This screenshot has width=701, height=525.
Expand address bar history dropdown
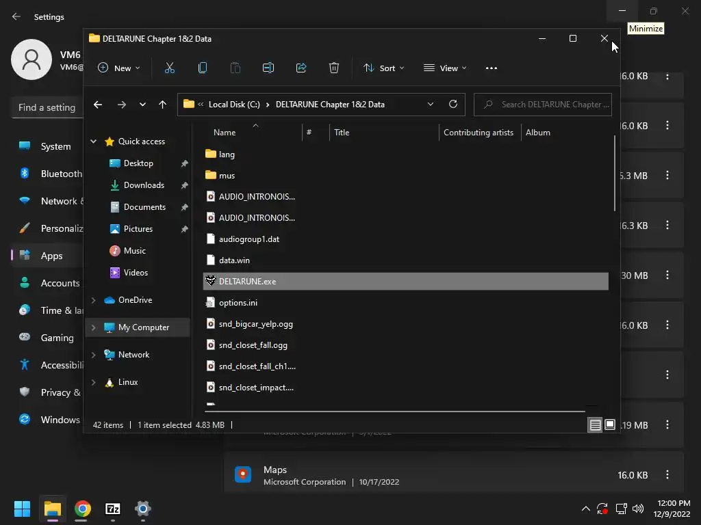pyautogui.click(x=431, y=104)
